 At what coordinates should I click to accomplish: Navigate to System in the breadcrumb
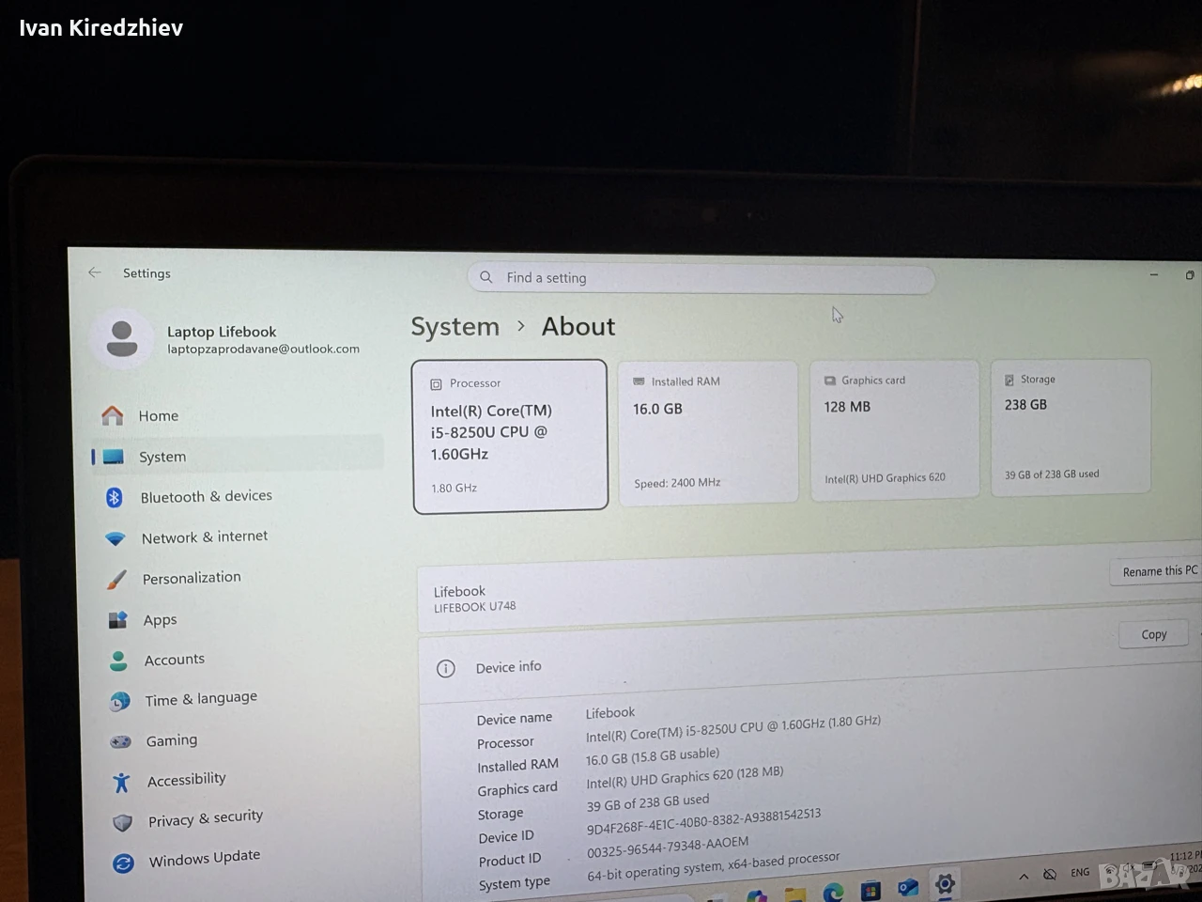coord(455,327)
